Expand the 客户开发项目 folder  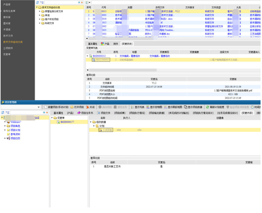click(x=40, y=19)
